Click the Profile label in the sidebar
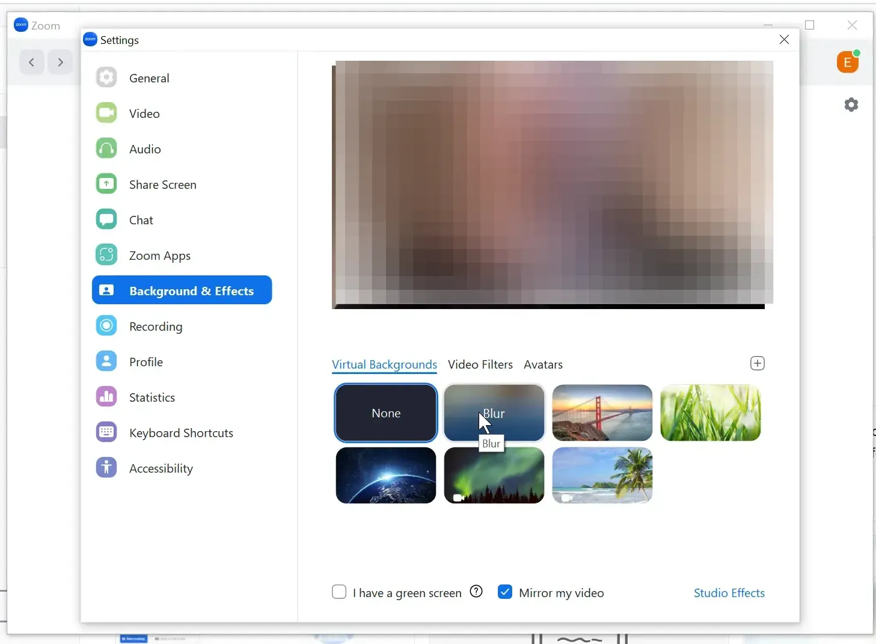This screenshot has height=644, width=876. point(146,362)
